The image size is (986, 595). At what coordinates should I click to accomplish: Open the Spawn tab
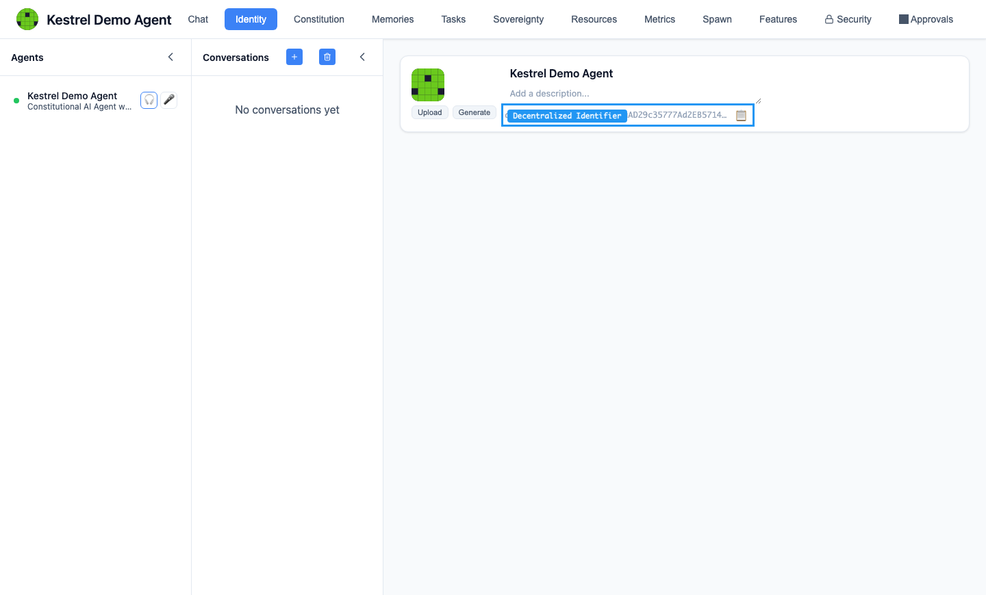tap(717, 19)
